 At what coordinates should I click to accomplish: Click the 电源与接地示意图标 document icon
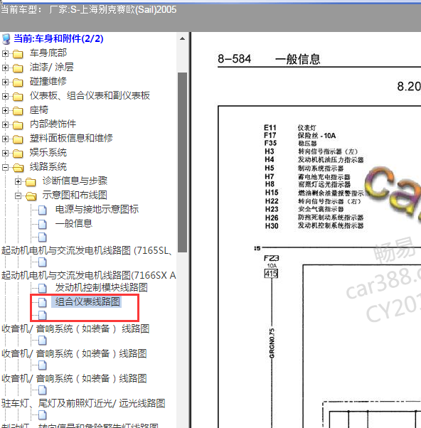click(43, 210)
